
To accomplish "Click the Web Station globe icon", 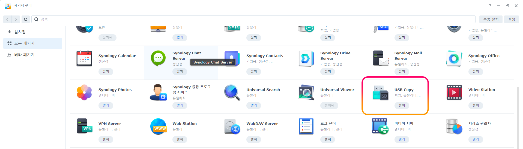I will [158, 126].
